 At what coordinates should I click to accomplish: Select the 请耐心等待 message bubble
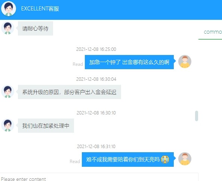(36, 28)
